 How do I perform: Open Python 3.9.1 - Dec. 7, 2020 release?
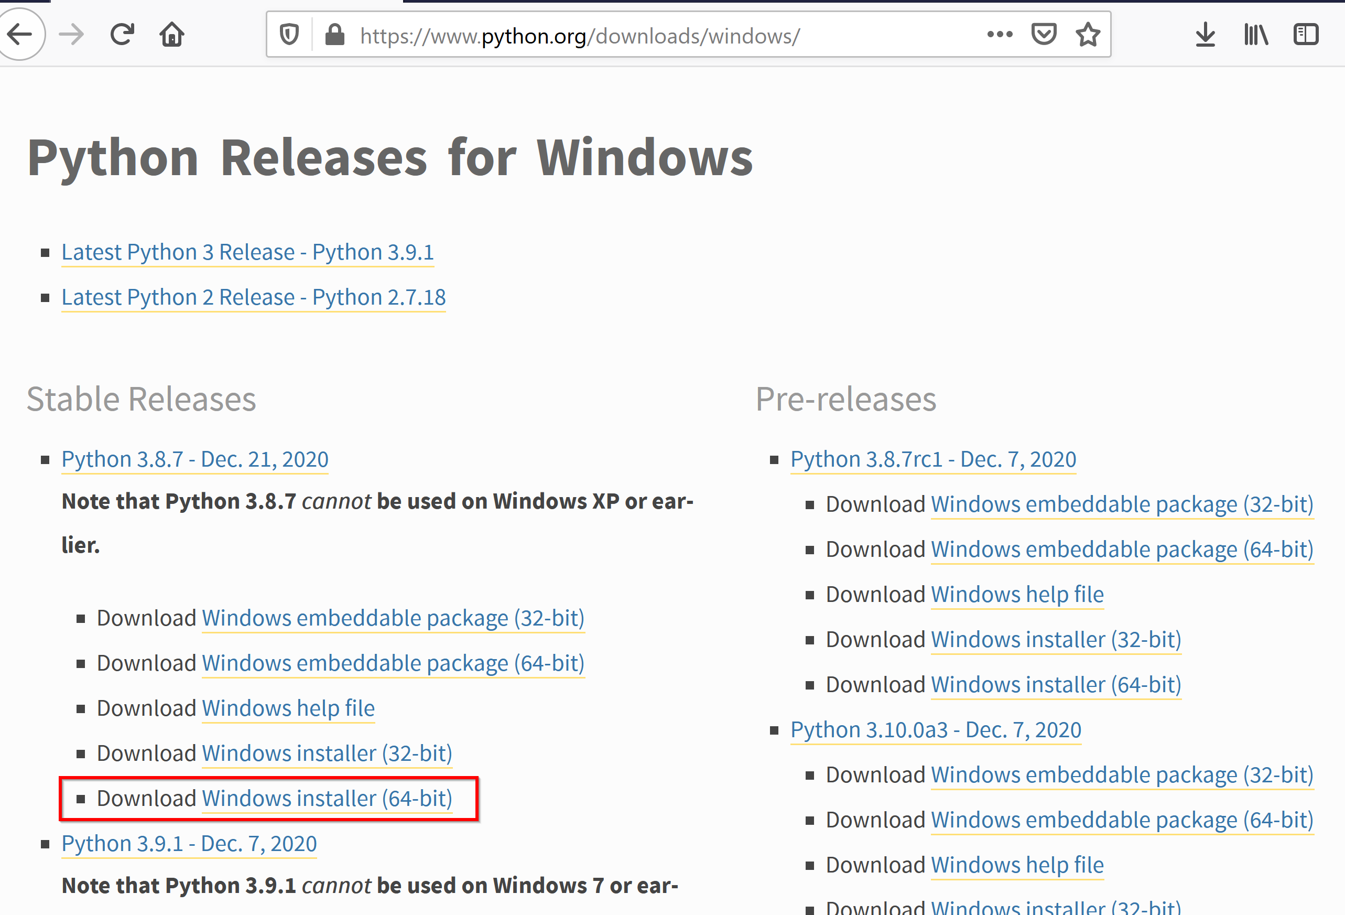click(x=189, y=844)
